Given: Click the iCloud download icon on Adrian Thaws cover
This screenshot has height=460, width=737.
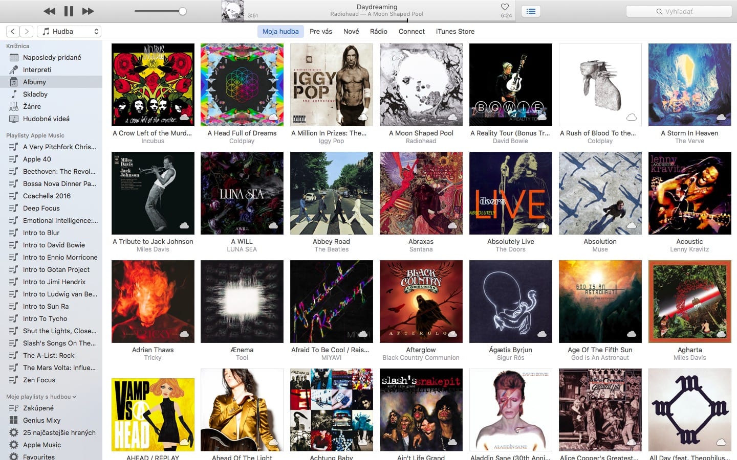Looking at the screenshot, I should (184, 334).
